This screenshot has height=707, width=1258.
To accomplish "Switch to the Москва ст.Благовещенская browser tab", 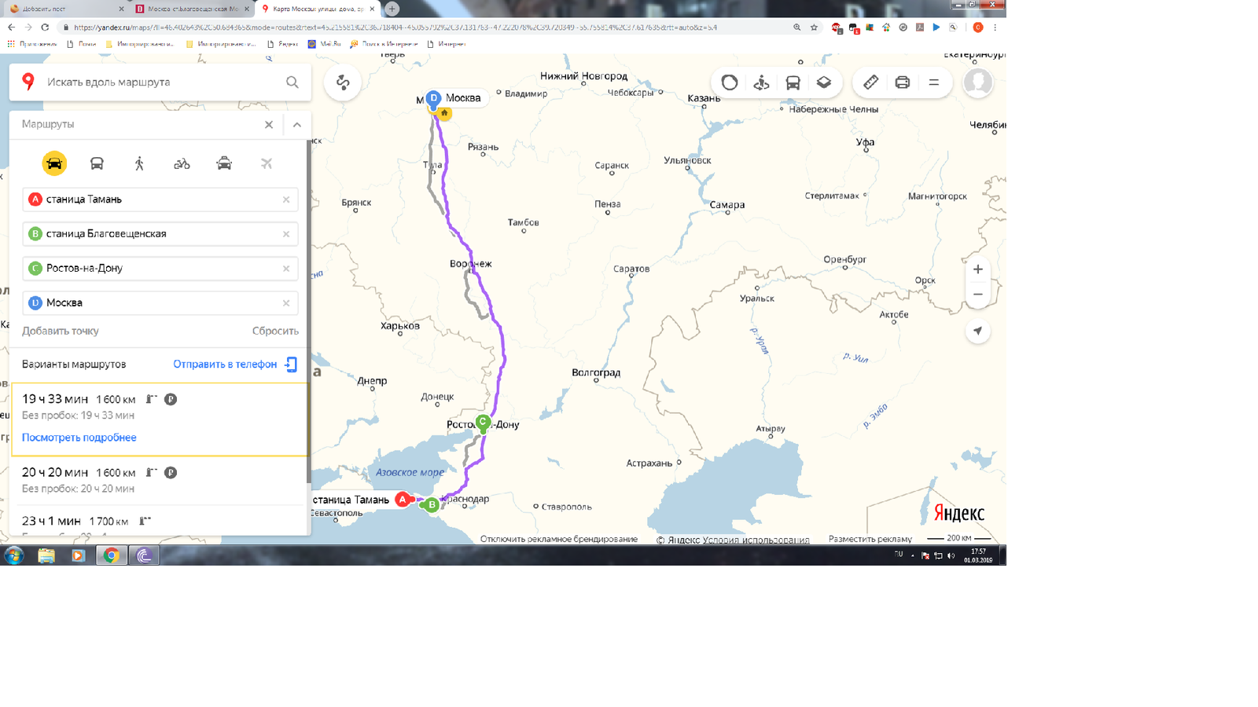I will [193, 9].
